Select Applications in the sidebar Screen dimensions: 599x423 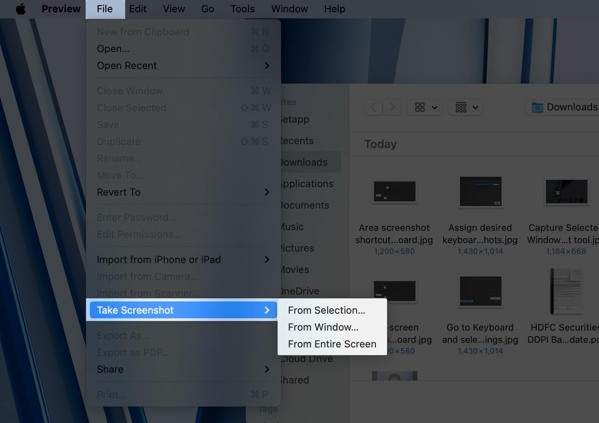tap(306, 184)
